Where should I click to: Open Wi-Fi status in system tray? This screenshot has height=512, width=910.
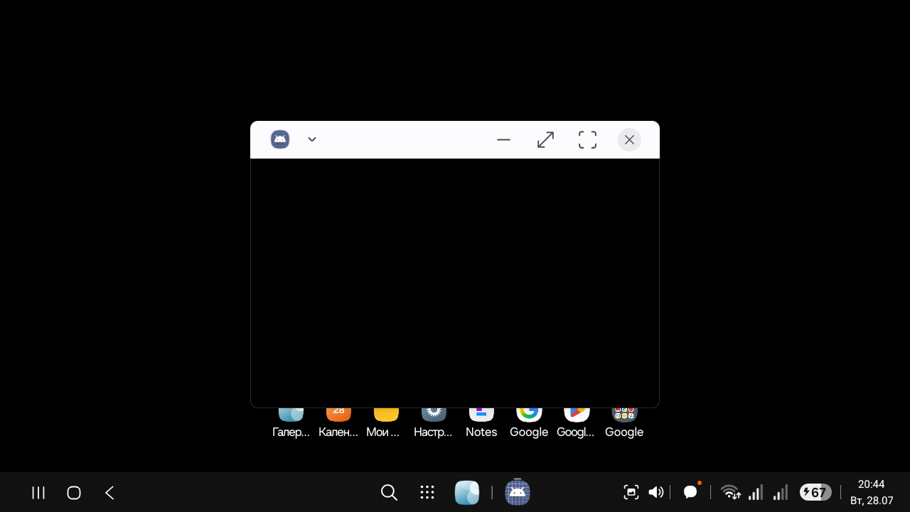[731, 492]
